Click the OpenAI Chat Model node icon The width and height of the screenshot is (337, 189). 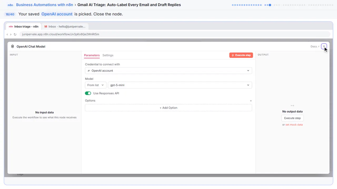pos(12,46)
